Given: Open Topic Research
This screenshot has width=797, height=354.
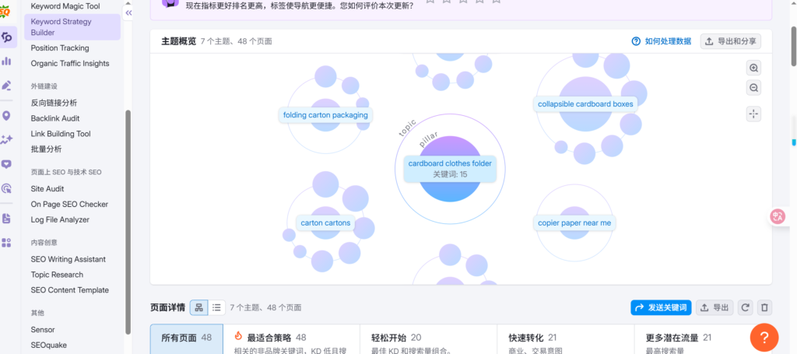Looking at the screenshot, I should point(57,275).
